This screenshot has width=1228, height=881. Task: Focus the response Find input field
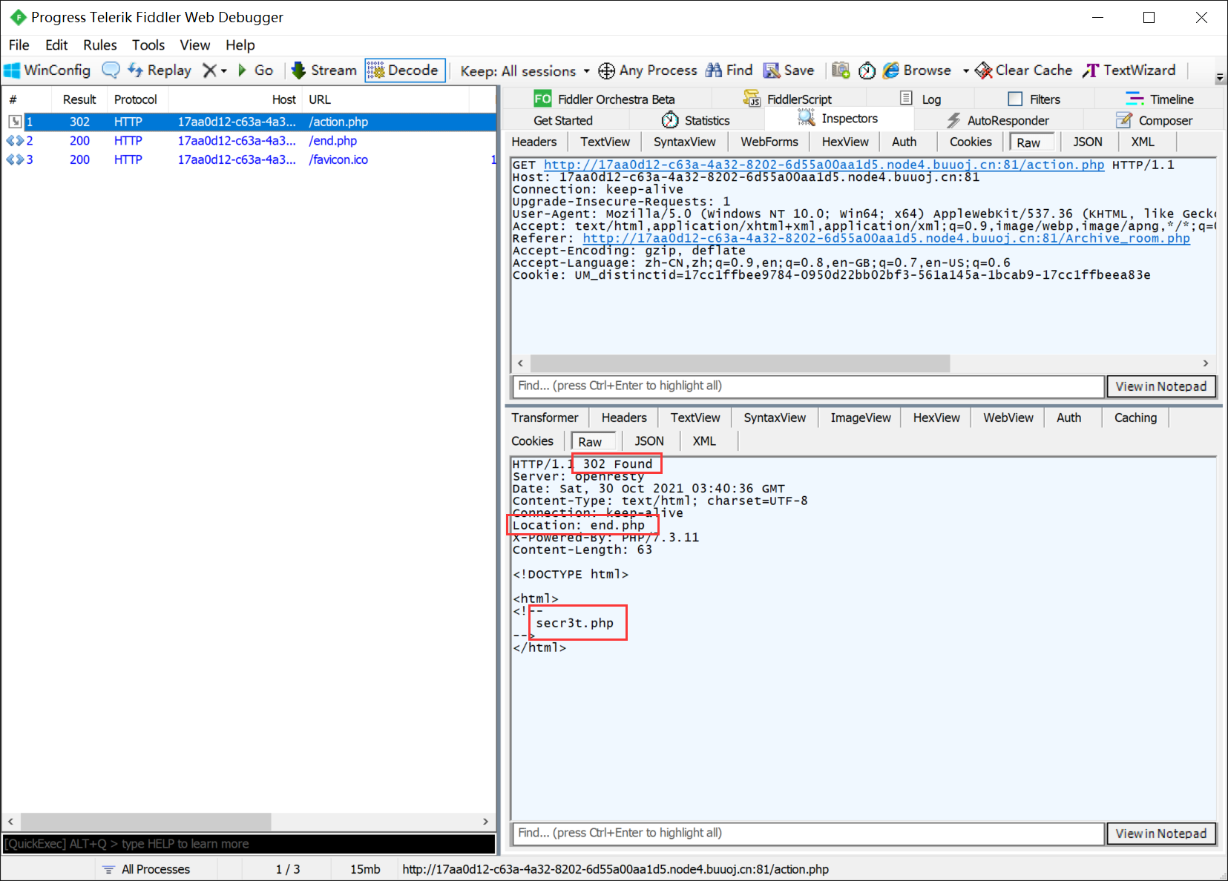point(808,834)
